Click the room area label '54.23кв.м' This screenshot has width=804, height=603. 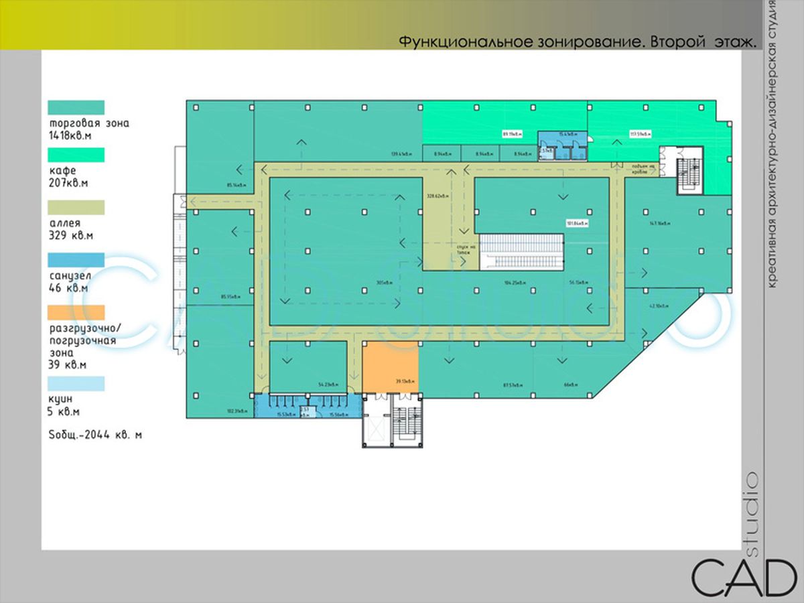click(328, 385)
